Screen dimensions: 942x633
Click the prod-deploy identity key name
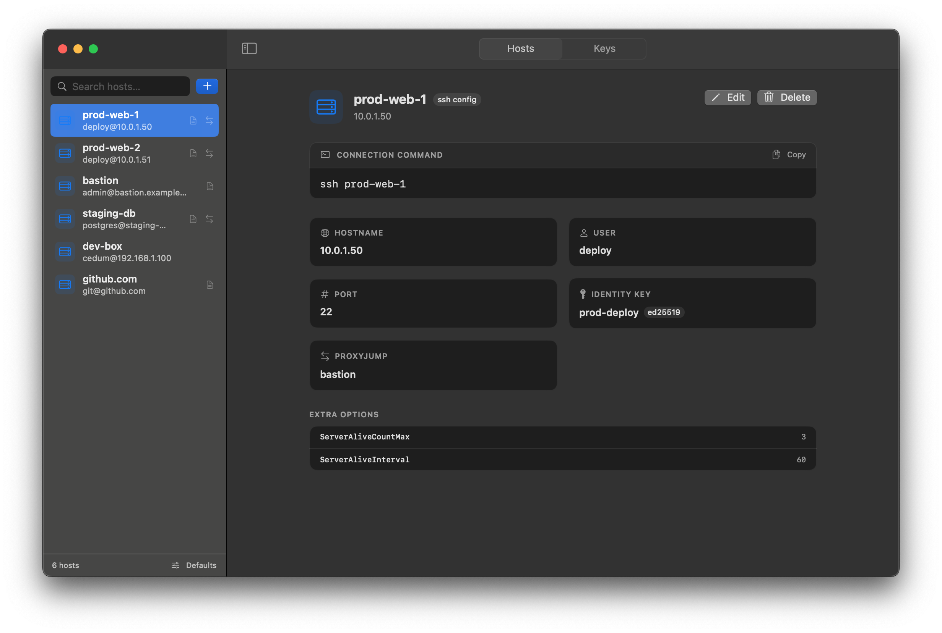click(x=609, y=312)
